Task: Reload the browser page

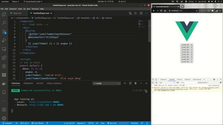Action: (x=161, y=11)
